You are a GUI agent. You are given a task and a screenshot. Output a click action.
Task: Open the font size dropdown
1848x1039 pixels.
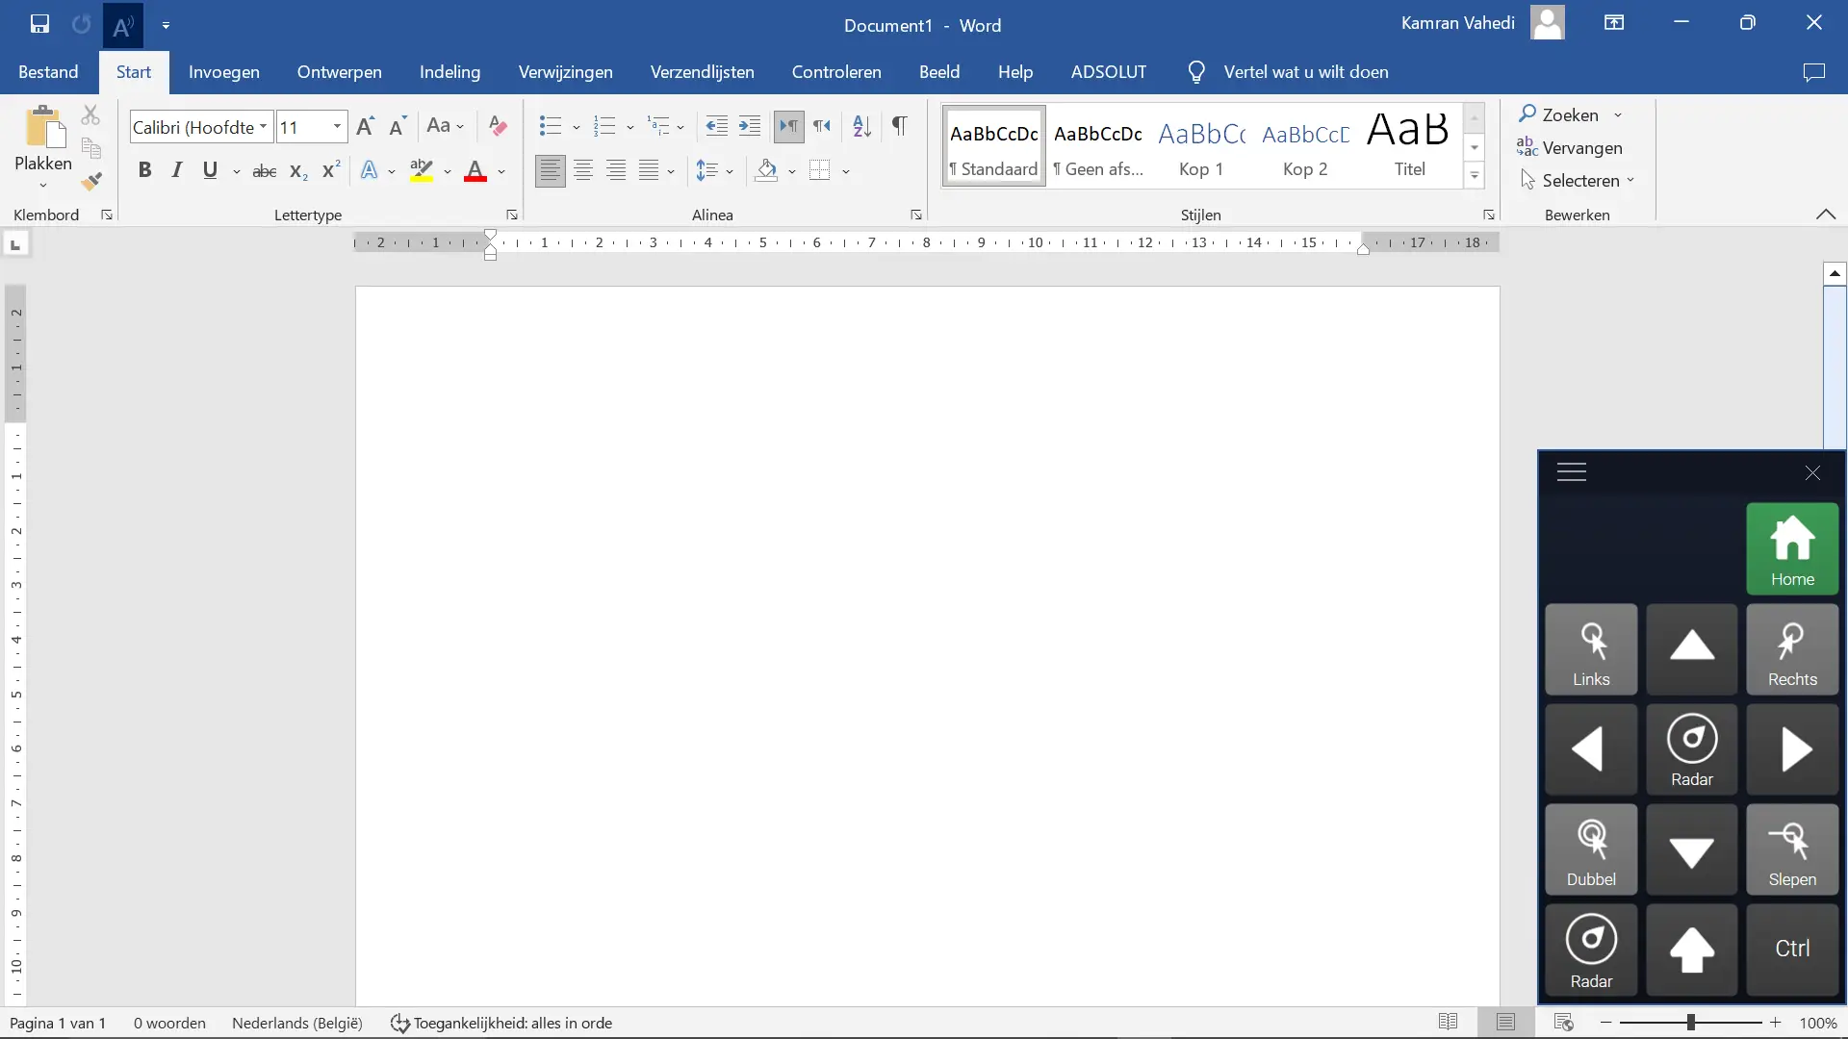point(337,127)
